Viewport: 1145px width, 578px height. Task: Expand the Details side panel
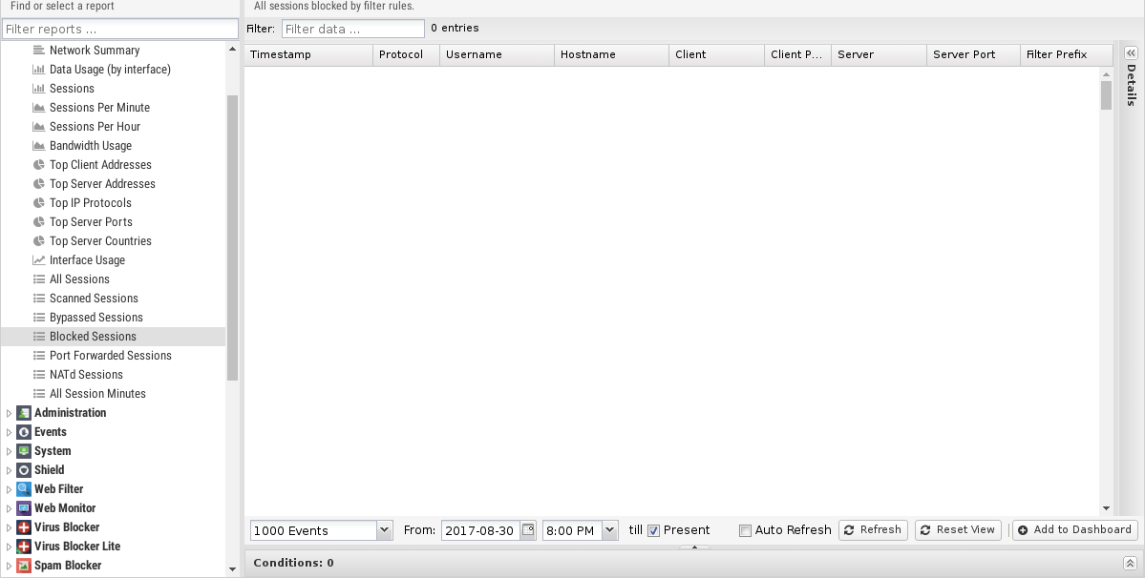[x=1131, y=53]
